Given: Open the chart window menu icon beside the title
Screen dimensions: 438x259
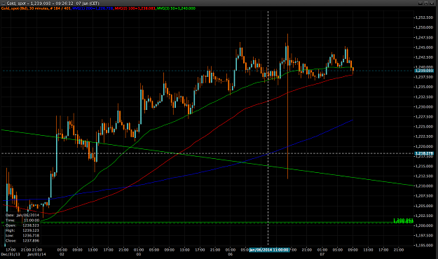Looking at the screenshot, I should [x=4, y=3].
